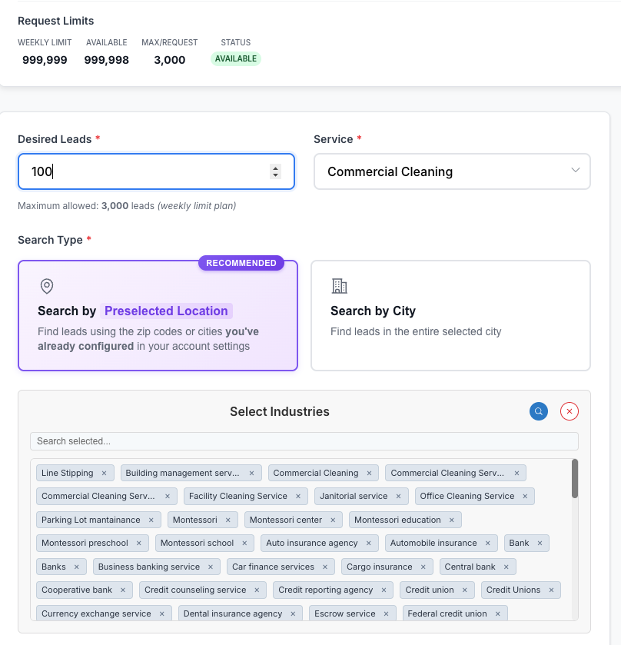Click into the Desired Leads input field
The width and height of the screenshot is (621, 645).
(146, 171)
